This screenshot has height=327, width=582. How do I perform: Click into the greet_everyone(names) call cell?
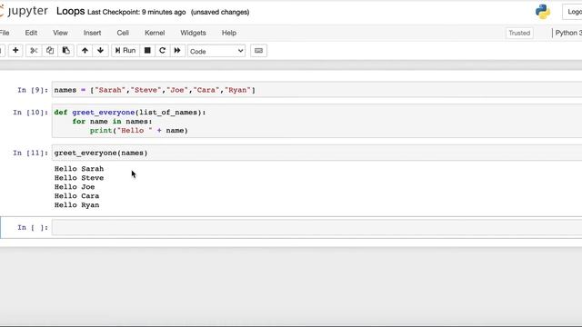pos(316,153)
